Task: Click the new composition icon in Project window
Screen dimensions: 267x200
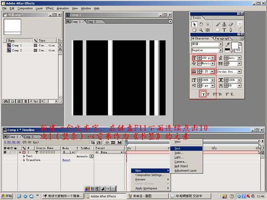Action: pos(19,101)
